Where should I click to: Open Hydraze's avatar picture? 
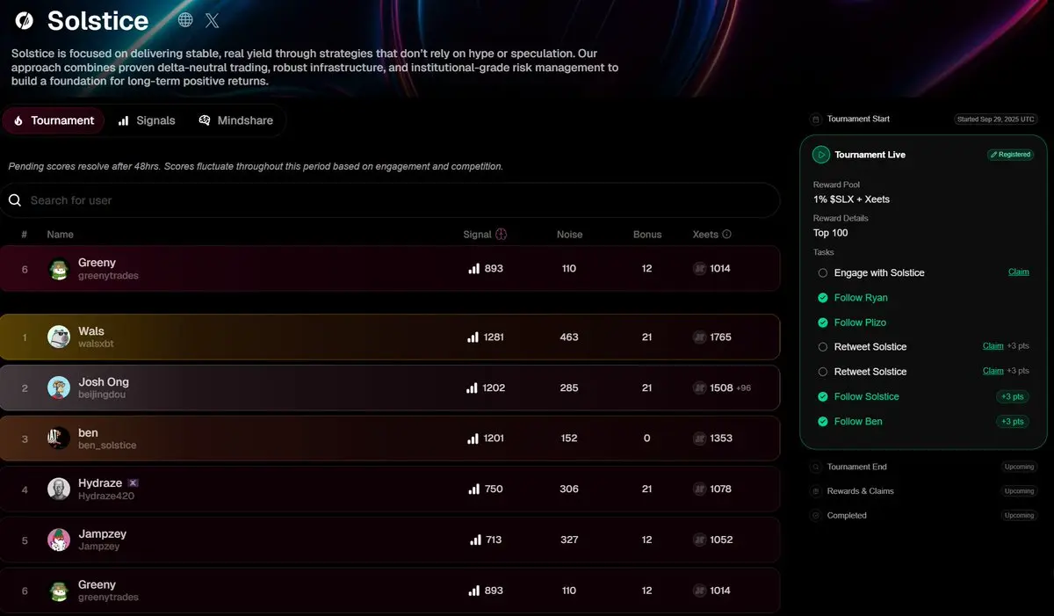(59, 489)
